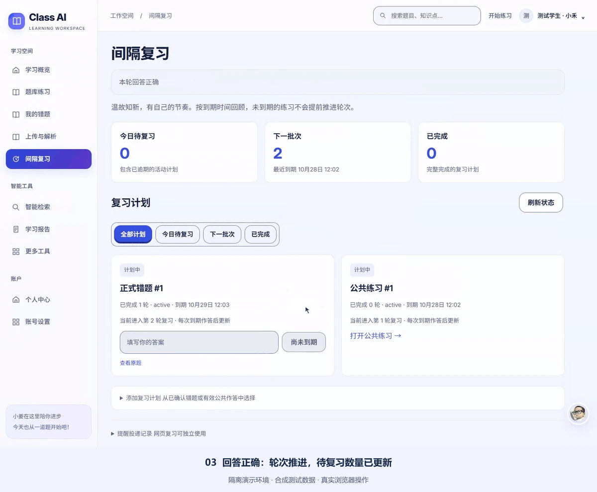Click the search magnifier icon in top bar
Image resolution: width=597 pixels, height=492 pixels.
383,16
